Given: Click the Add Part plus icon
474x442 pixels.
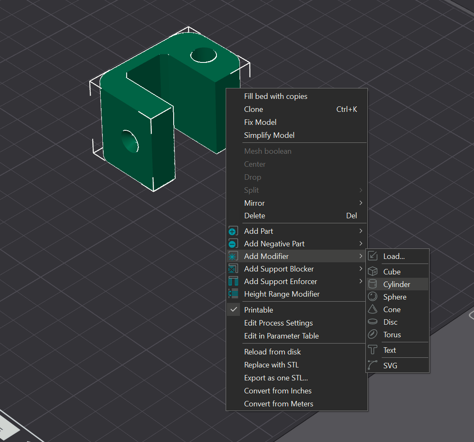Looking at the screenshot, I should pos(233,231).
